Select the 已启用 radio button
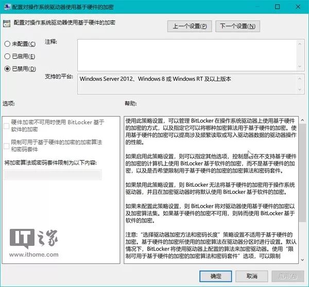The image size is (309, 287). pos(7,56)
